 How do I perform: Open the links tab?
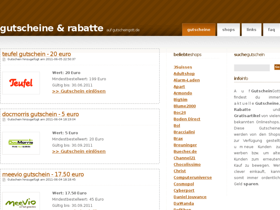[251, 30]
